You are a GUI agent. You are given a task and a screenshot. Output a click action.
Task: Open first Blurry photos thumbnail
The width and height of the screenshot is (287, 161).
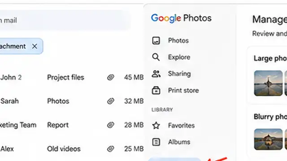268,139
